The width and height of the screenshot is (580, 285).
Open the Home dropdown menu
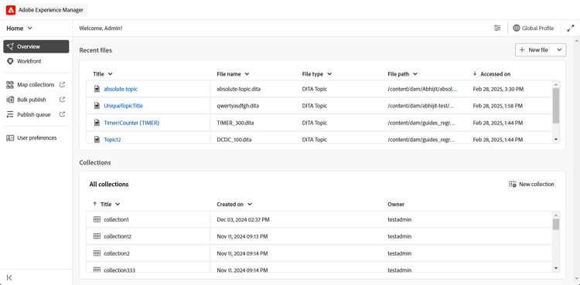(19, 28)
